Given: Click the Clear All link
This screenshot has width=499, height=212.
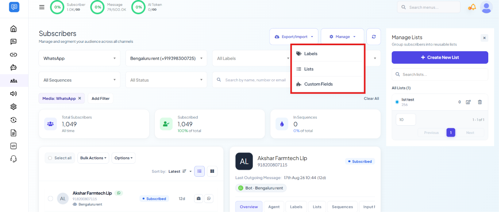Looking at the screenshot, I should click(x=371, y=98).
